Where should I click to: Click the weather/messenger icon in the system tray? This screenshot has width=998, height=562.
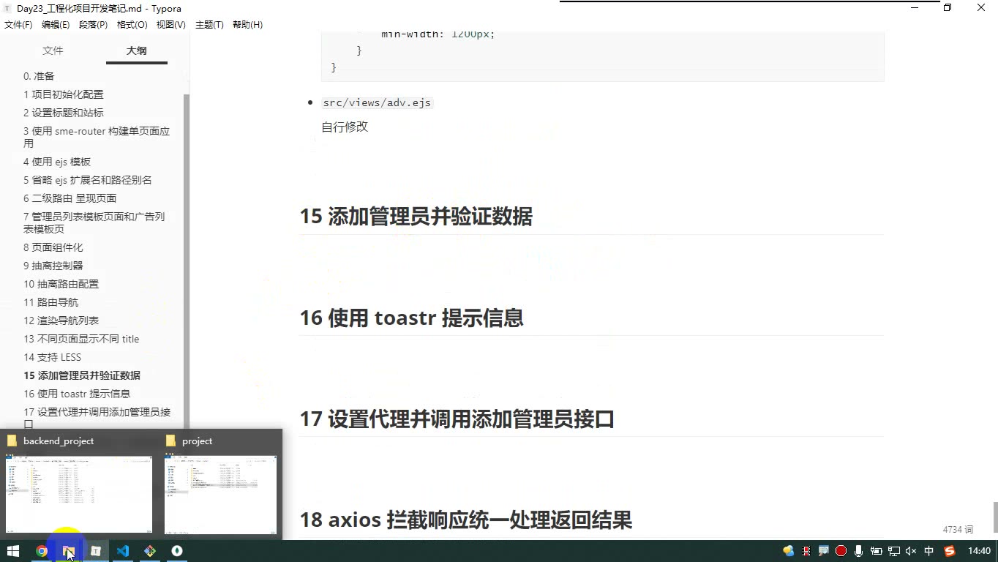789,551
